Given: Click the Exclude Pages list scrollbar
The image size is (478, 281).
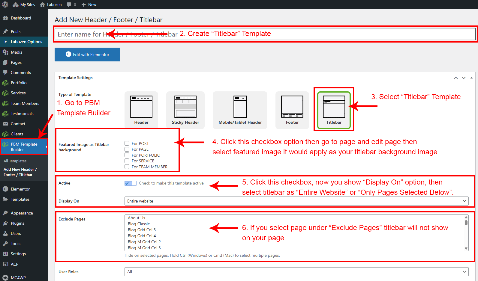Looking at the screenshot, I should [466, 233].
